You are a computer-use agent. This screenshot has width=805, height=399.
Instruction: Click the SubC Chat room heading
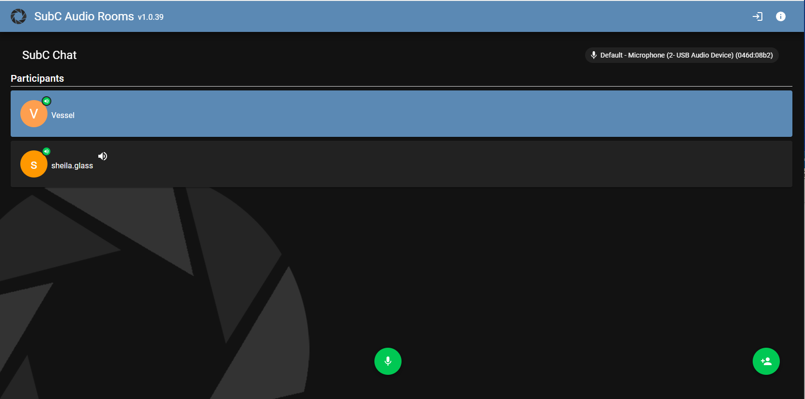(49, 55)
